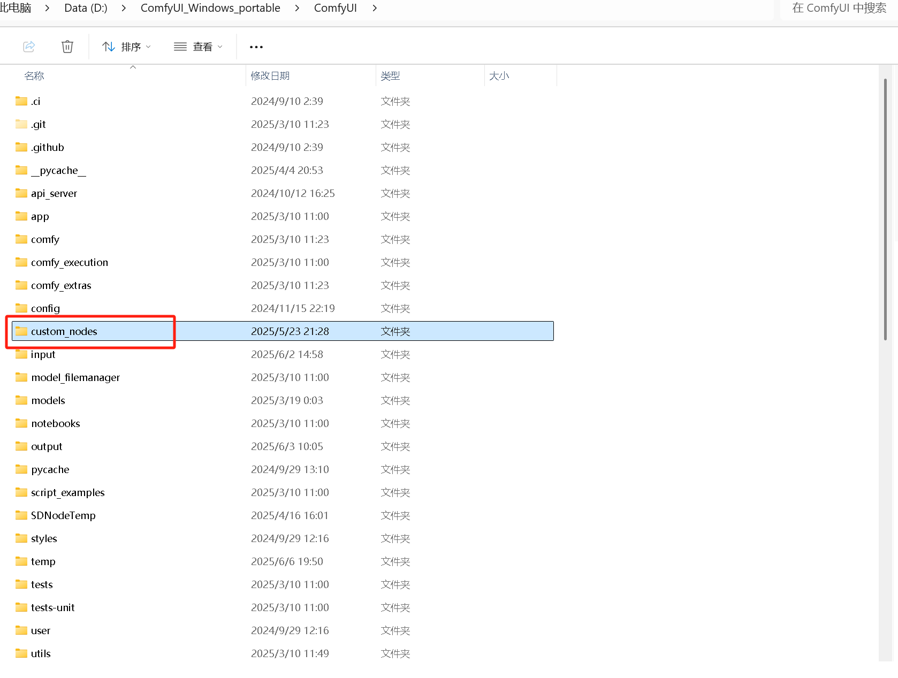898x678 pixels.
Task: Select the models folder icon
Action: pos(21,400)
